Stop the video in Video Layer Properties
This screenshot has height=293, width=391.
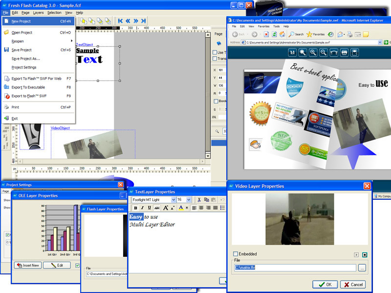[x=365, y=254]
